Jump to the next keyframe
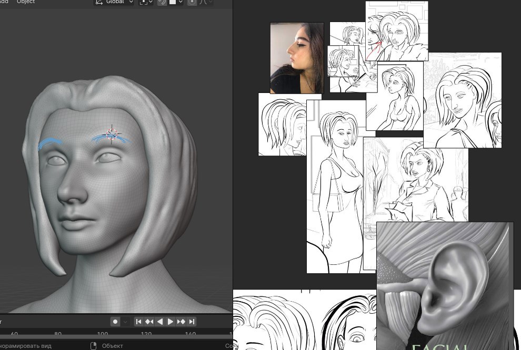521x350 pixels. (181, 322)
